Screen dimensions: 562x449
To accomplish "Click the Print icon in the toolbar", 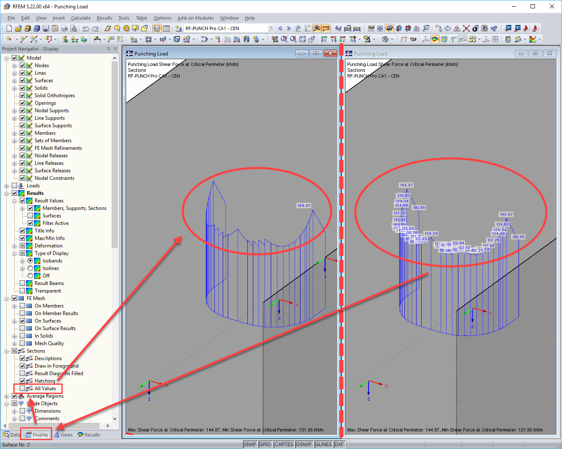I will pyautogui.click(x=64, y=28).
